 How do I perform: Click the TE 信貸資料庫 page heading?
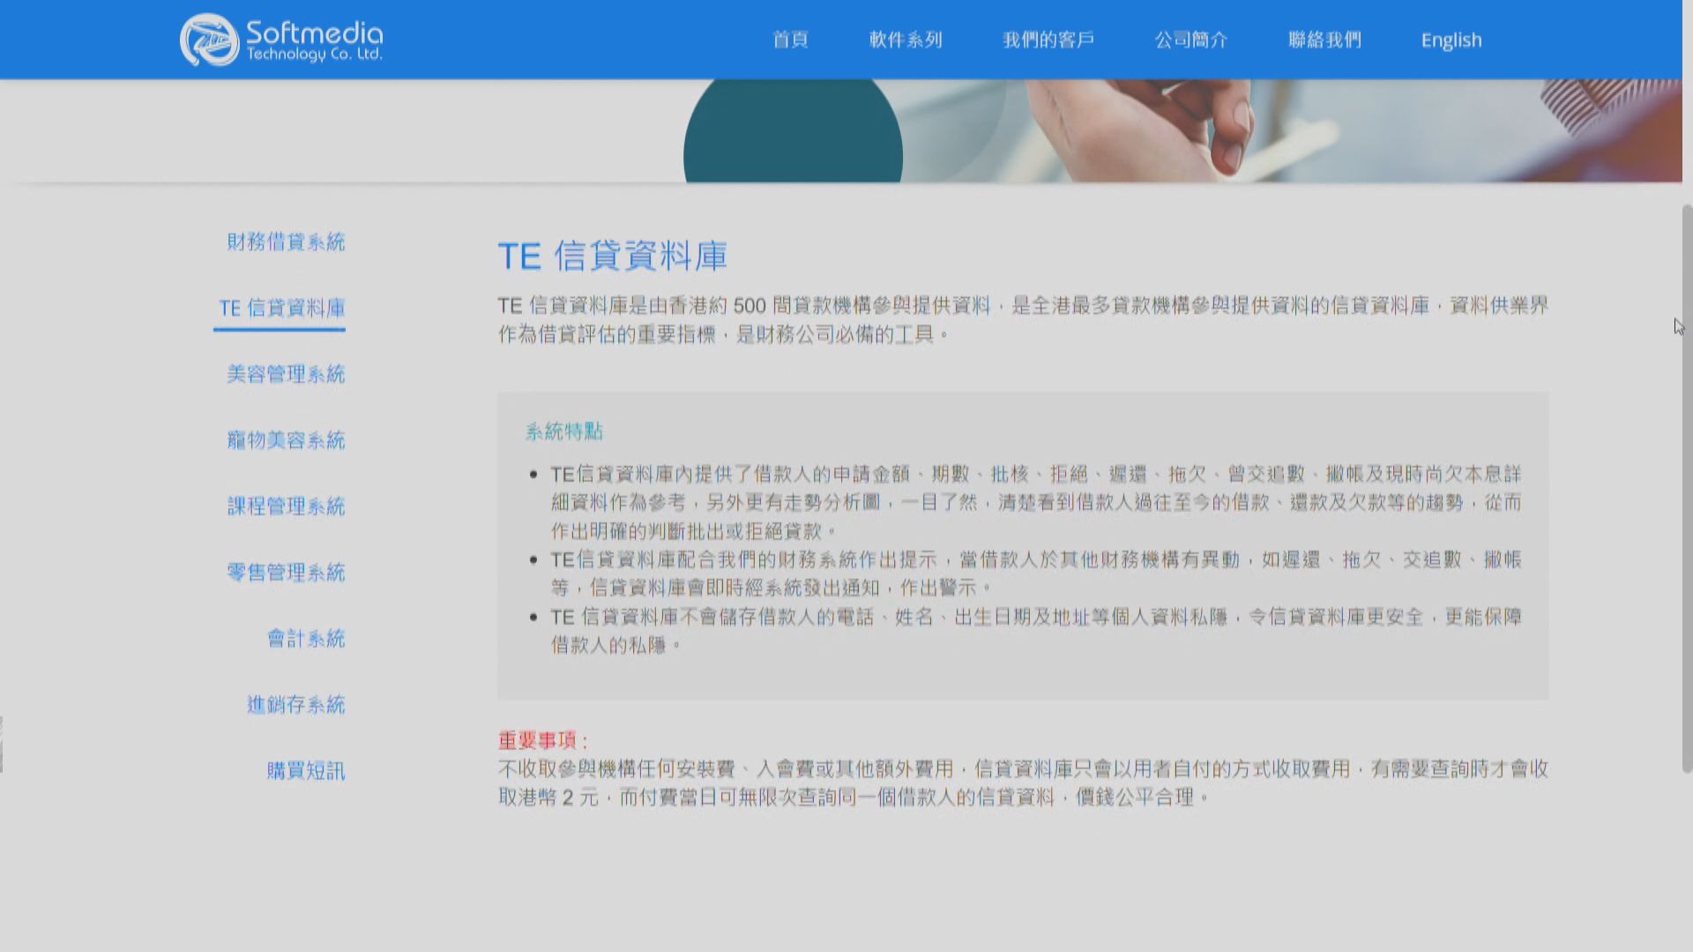tap(612, 257)
